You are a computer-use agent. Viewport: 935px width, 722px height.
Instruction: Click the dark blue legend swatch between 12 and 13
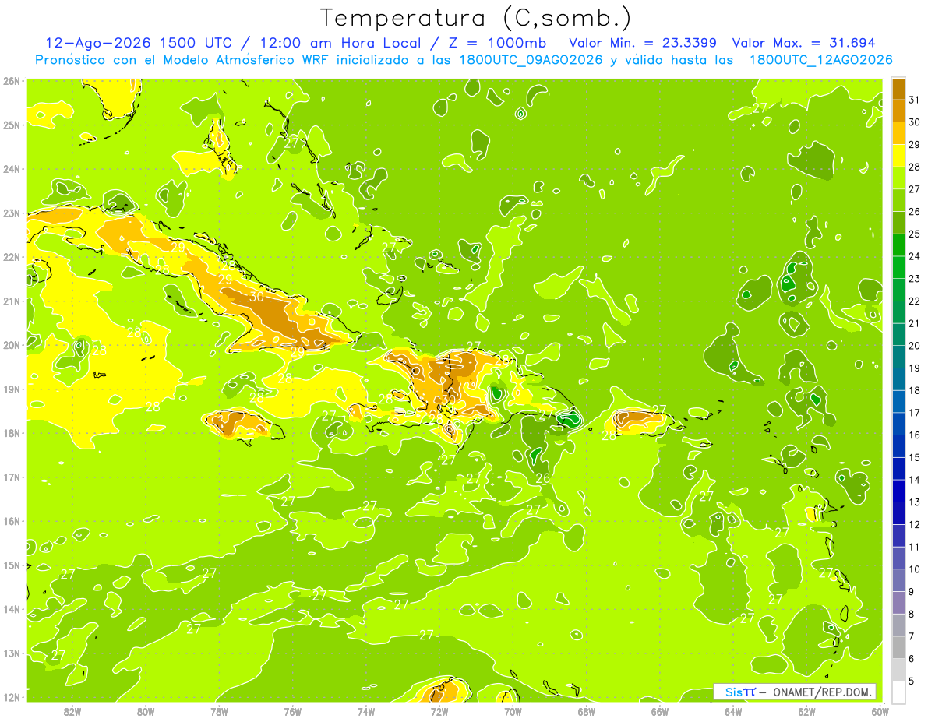[898, 513]
